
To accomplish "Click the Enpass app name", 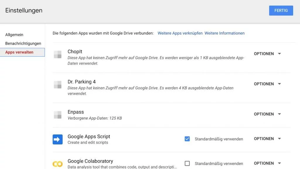I will 76,112.
